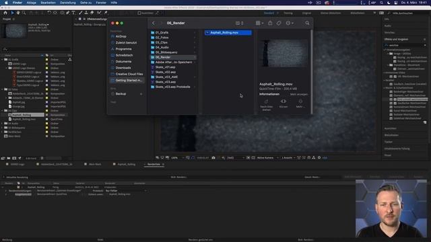Image resolution: width=431 pixels, height=242 pixels.
Task: Select the Selection arrow tool
Action: 12,13
